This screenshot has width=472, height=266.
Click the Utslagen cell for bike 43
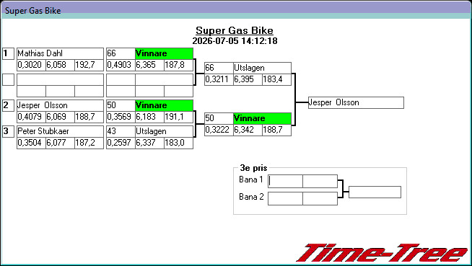click(164, 131)
